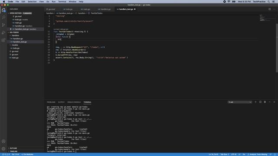The width and height of the screenshot is (278, 156).
Task: Expand the Outline section
Action: coord(26,148)
